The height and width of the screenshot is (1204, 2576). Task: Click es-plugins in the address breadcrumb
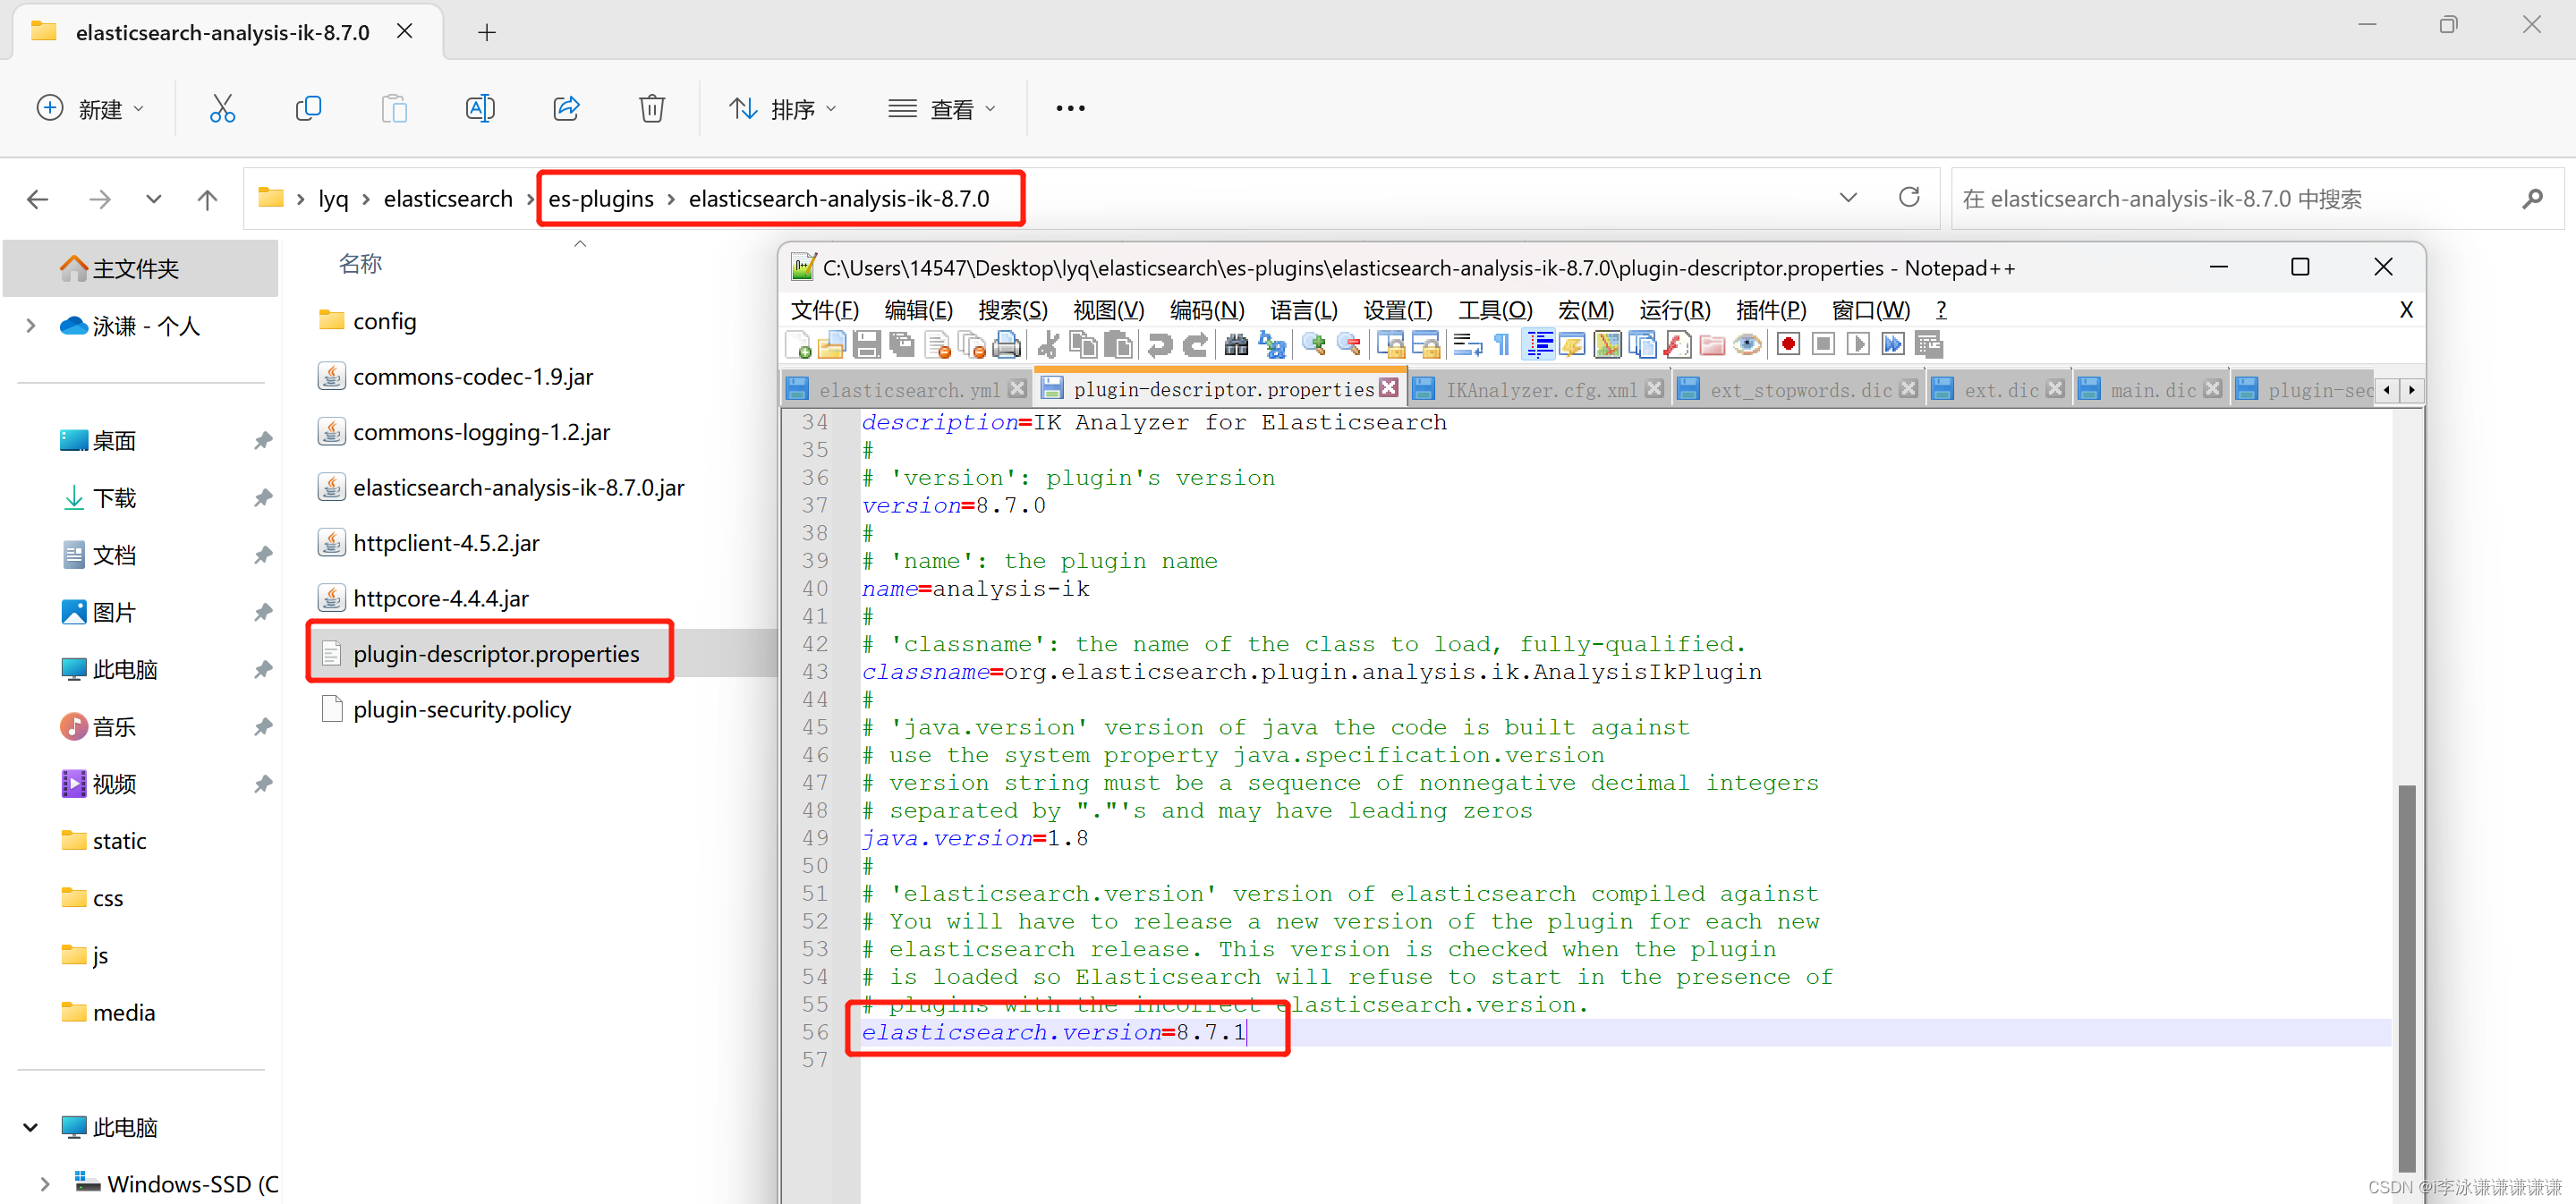[x=600, y=199]
